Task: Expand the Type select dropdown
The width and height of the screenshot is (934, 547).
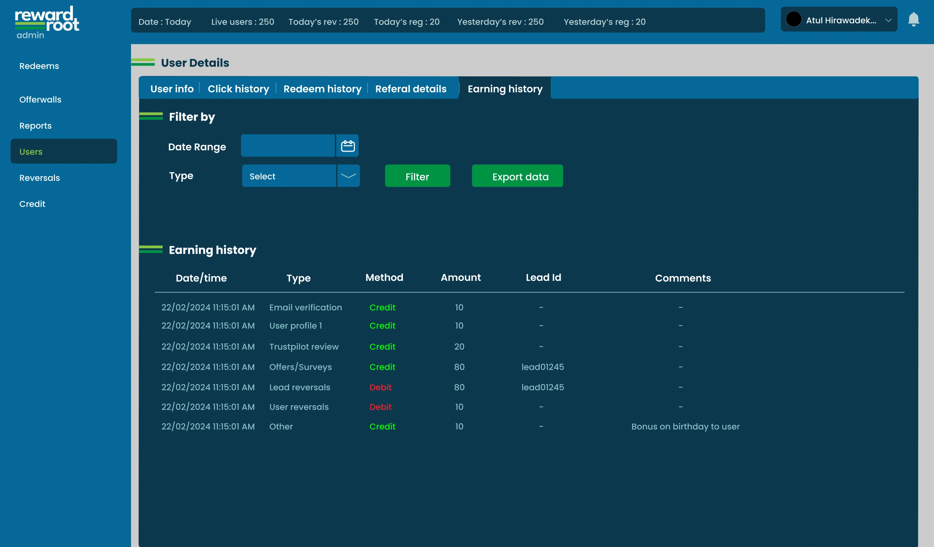Action: point(289,176)
